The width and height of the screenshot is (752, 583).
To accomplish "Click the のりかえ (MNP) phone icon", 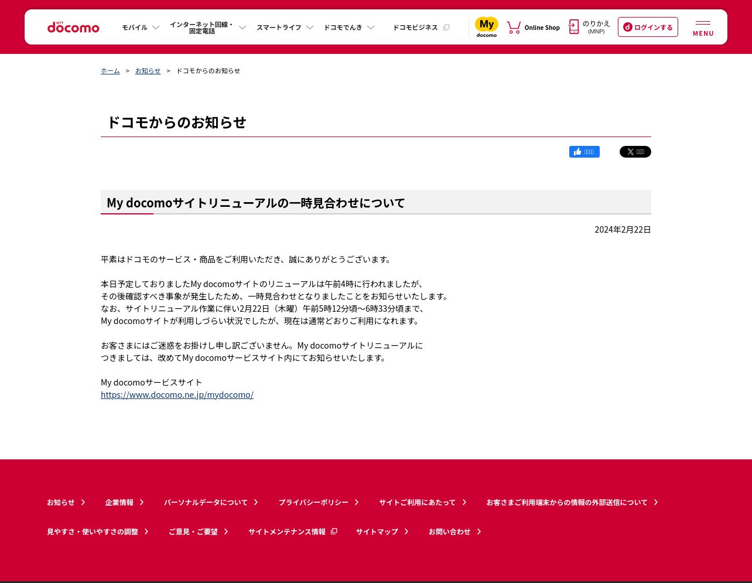I will [x=574, y=27].
